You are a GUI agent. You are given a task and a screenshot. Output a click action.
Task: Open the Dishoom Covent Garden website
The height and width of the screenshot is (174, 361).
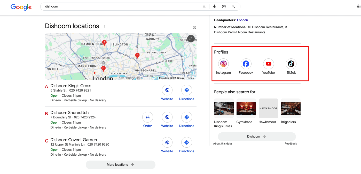click(x=167, y=142)
